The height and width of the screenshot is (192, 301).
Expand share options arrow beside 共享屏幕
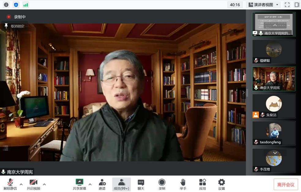pyautogui.click(x=90, y=184)
